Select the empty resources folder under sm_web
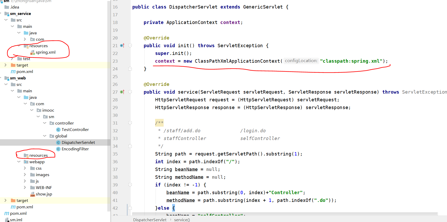This screenshot has height=222, width=447. [38, 155]
